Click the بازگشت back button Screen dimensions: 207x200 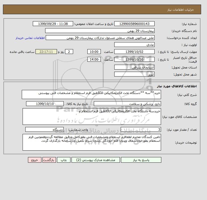tap(49, 160)
